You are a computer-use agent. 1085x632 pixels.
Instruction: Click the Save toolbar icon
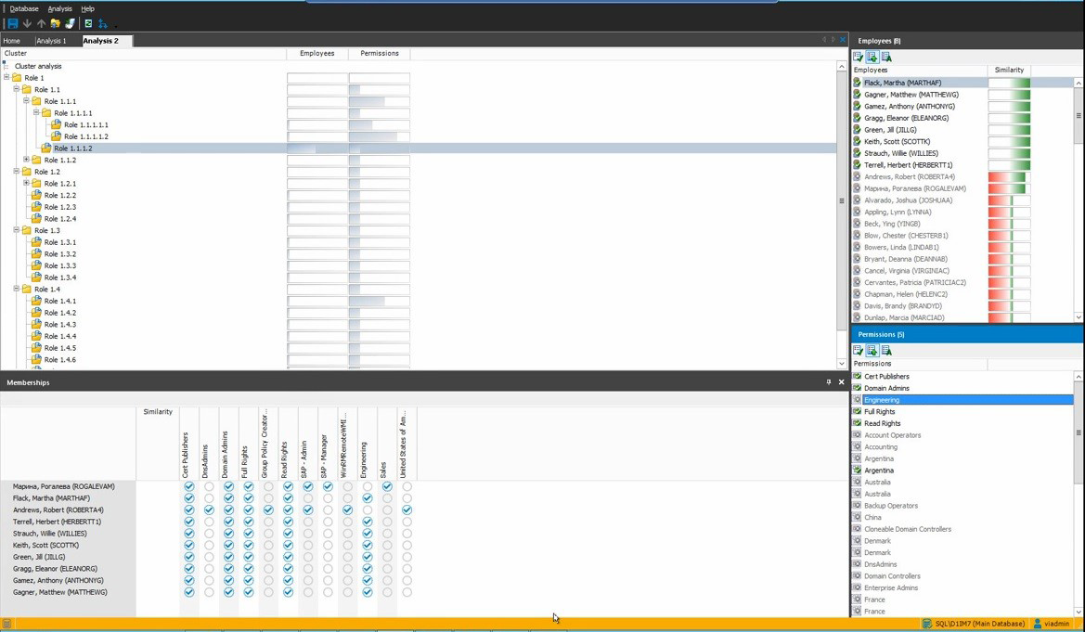(x=12, y=23)
